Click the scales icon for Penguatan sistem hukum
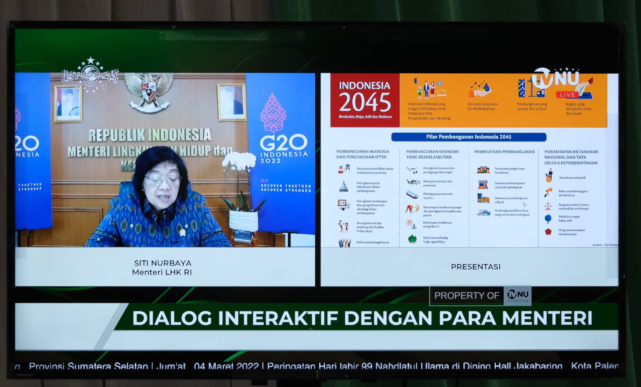 pos(548,206)
